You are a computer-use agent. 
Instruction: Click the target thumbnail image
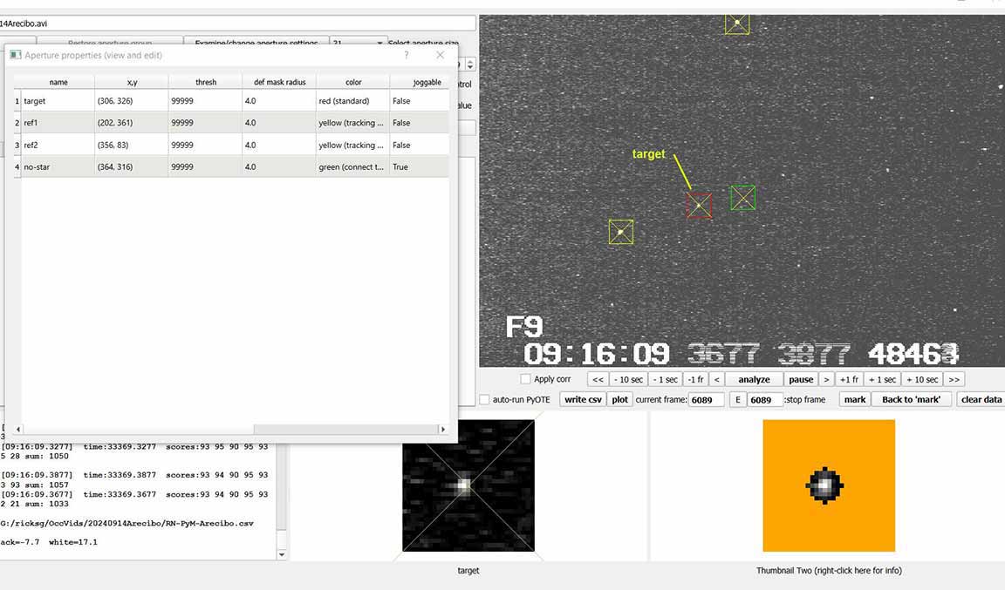[x=468, y=485]
